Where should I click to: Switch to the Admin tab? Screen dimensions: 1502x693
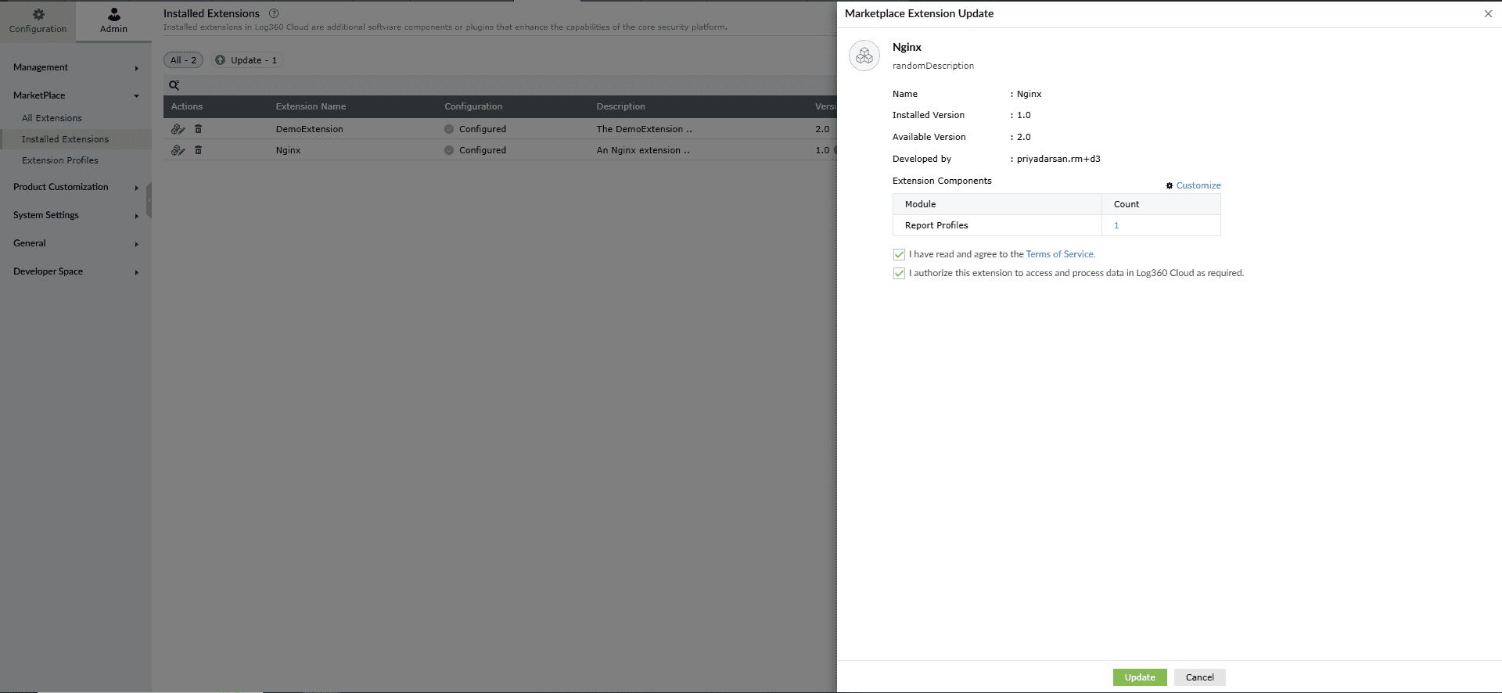coord(113,21)
